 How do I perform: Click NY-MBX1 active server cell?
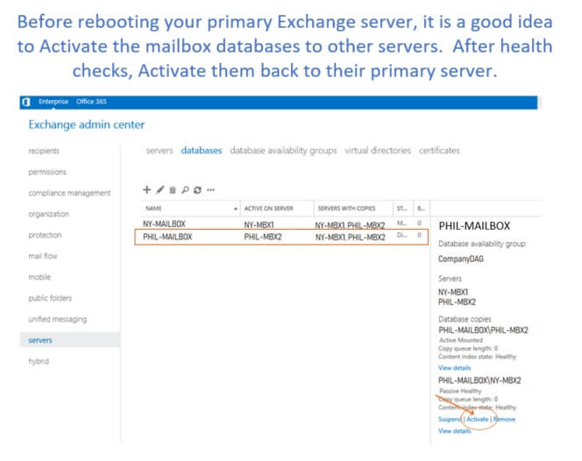[x=259, y=225]
